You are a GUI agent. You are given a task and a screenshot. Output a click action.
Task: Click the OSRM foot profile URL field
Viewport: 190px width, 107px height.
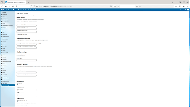pyautogui.click(x=26, y=32)
